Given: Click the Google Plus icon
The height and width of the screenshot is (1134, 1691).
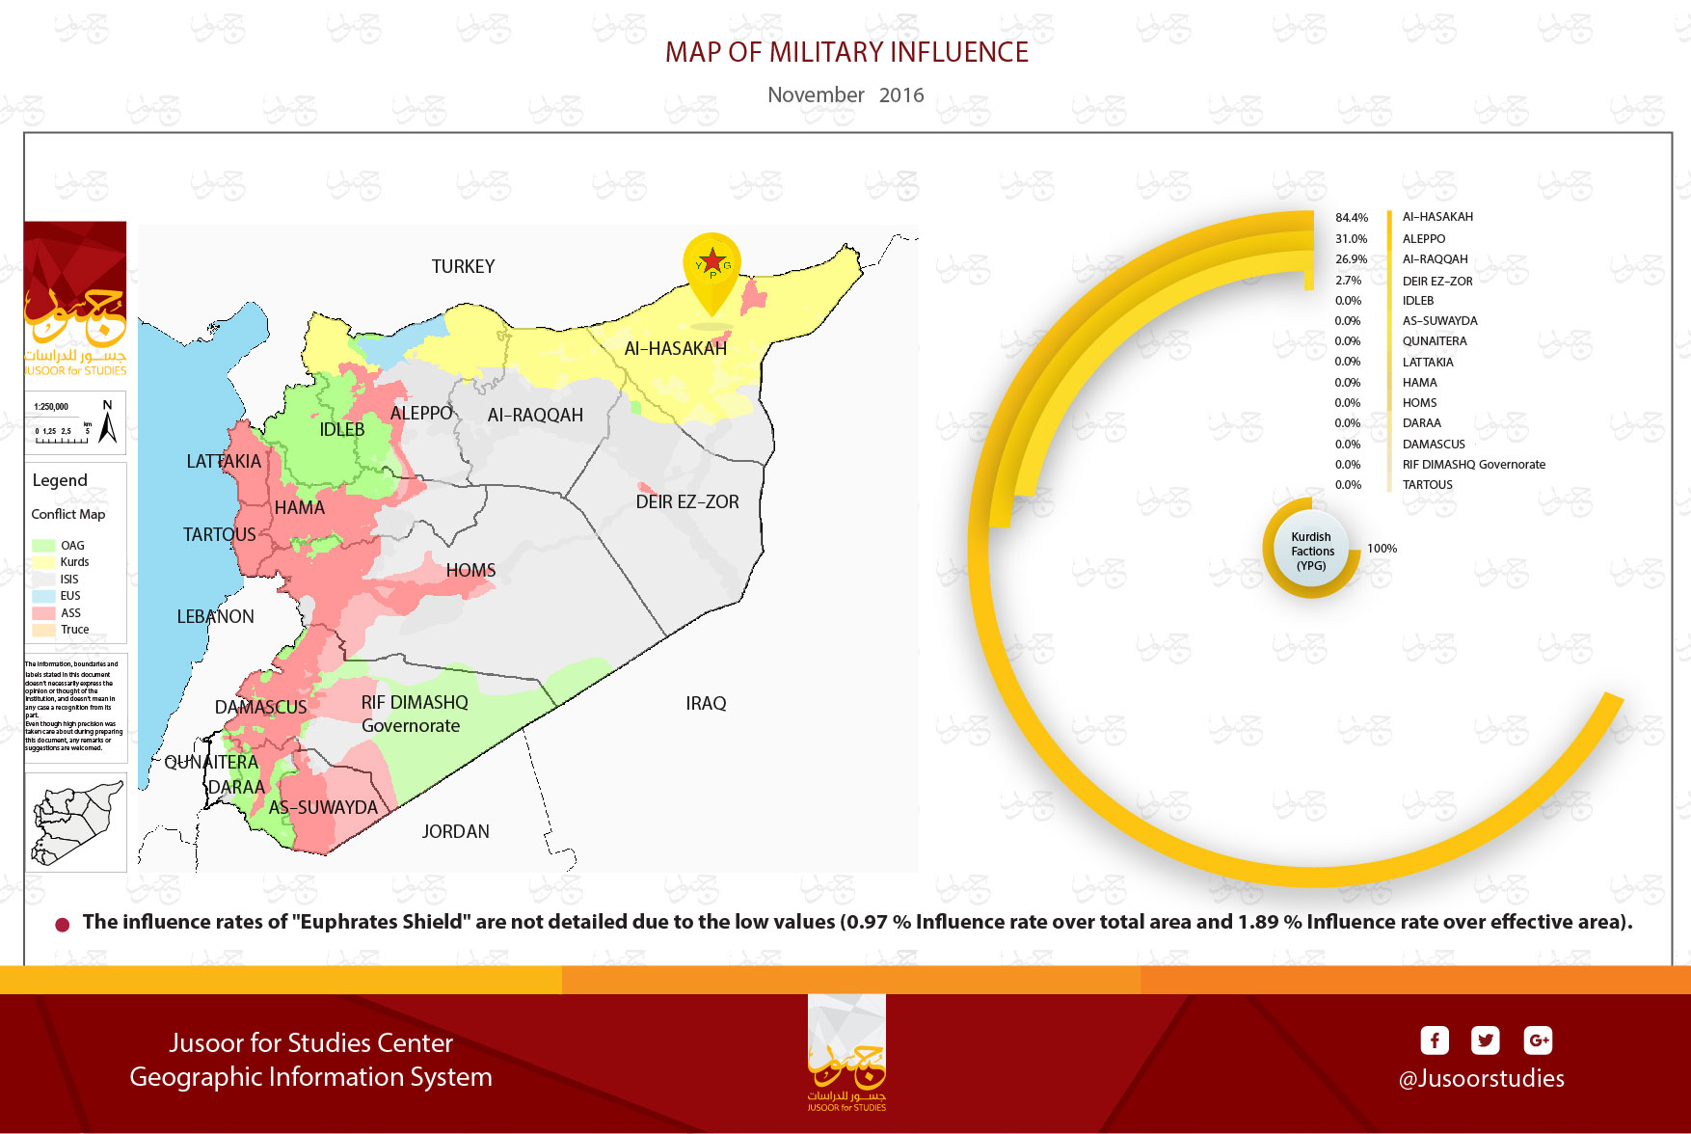Looking at the screenshot, I should click(x=1538, y=1040).
